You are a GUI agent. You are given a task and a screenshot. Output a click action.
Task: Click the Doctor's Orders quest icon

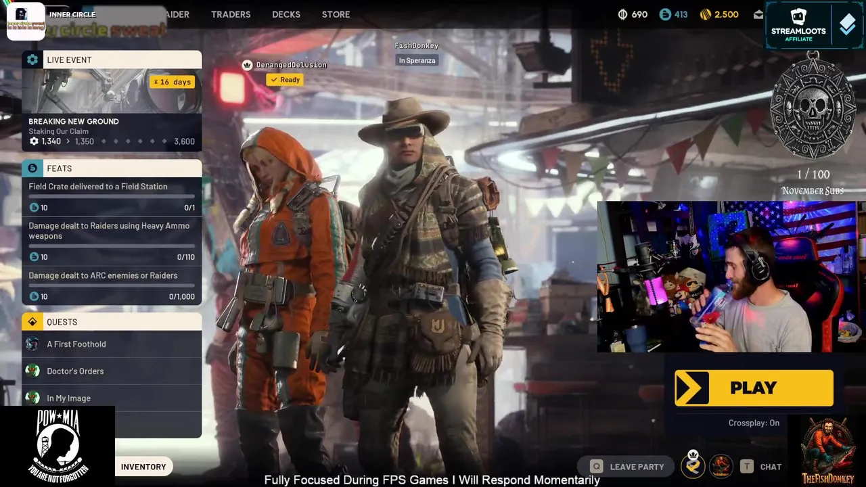tap(32, 371)
